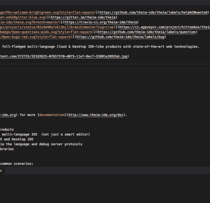Open the theia labels/question GitHub link
210x203 pixels.
click(147, 32)
